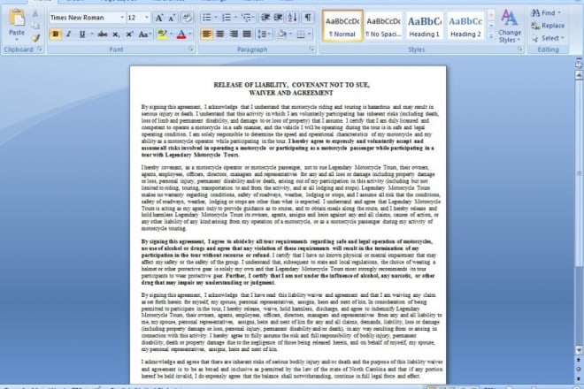Apply a bulleted list

pyautogui.click(x=206, y=18)
